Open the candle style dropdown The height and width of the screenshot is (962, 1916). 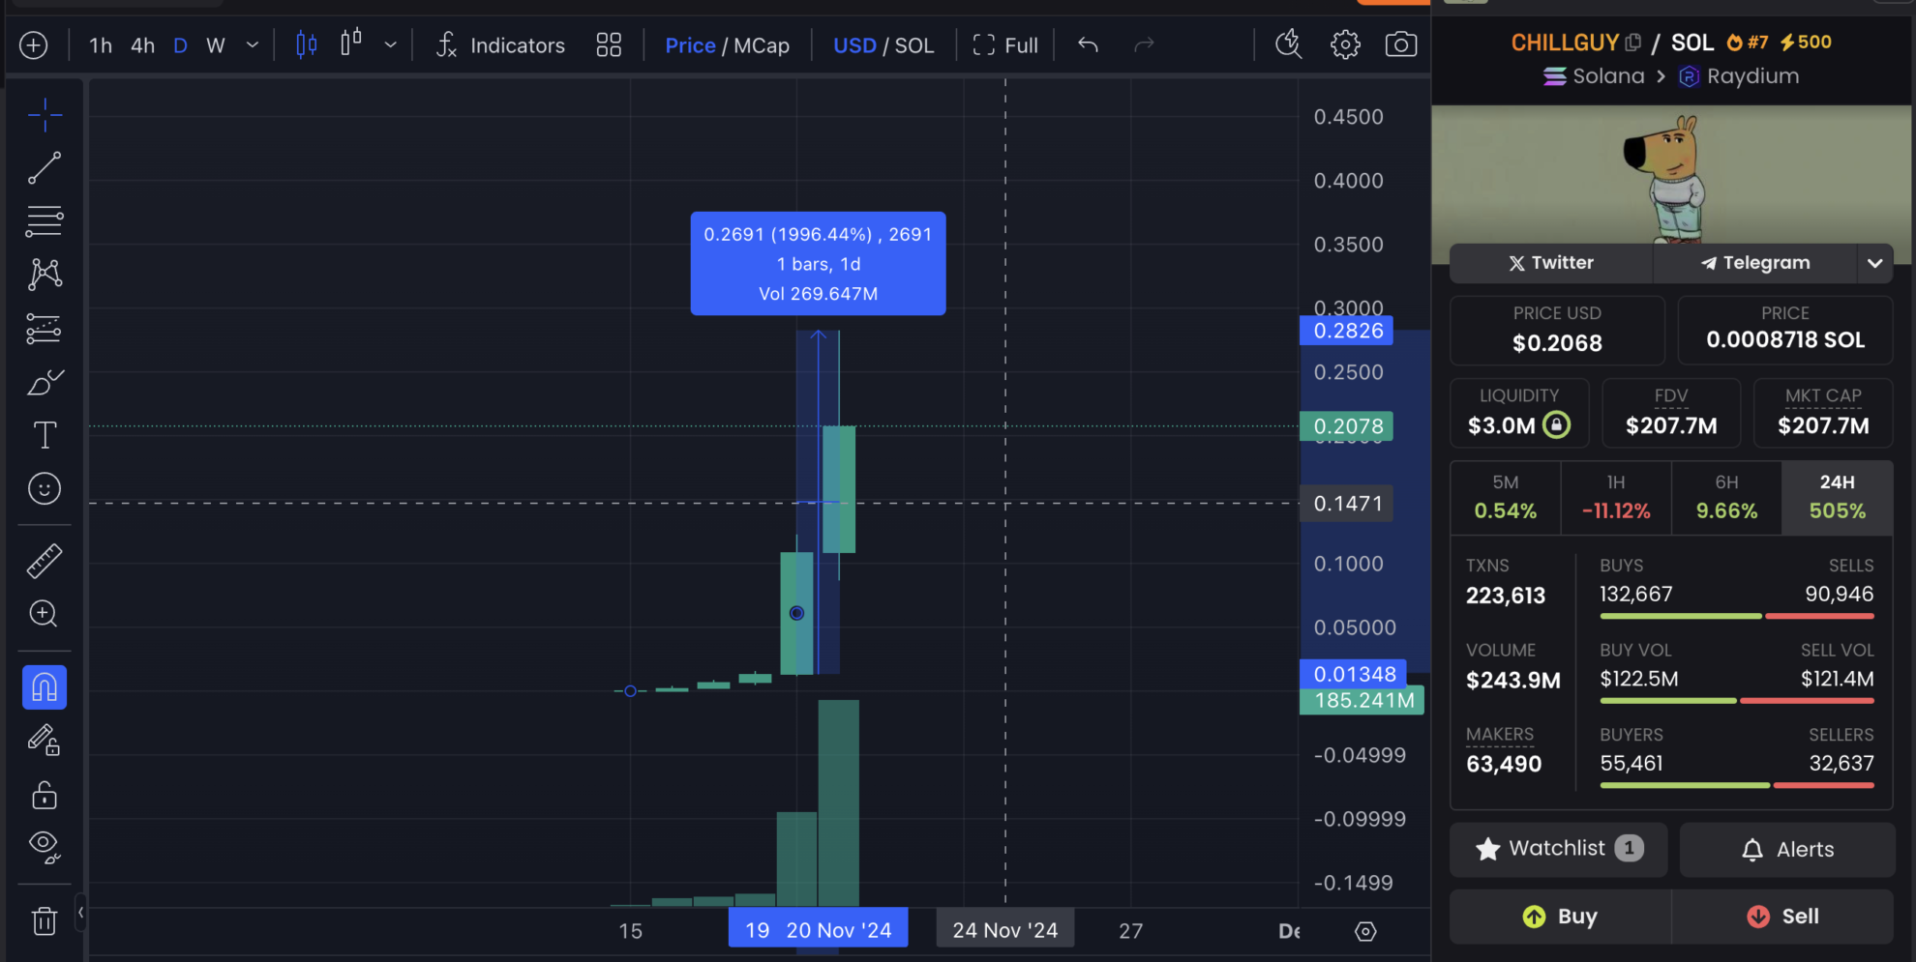tap(391, 44)
